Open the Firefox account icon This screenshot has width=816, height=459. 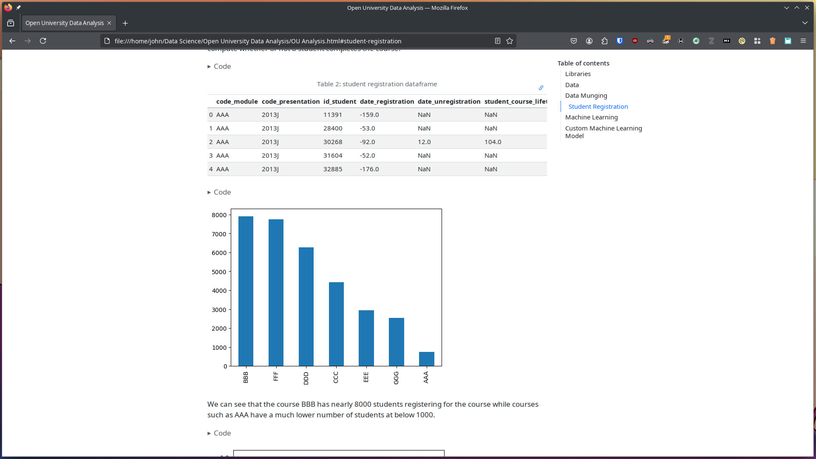tap(589, 41)
